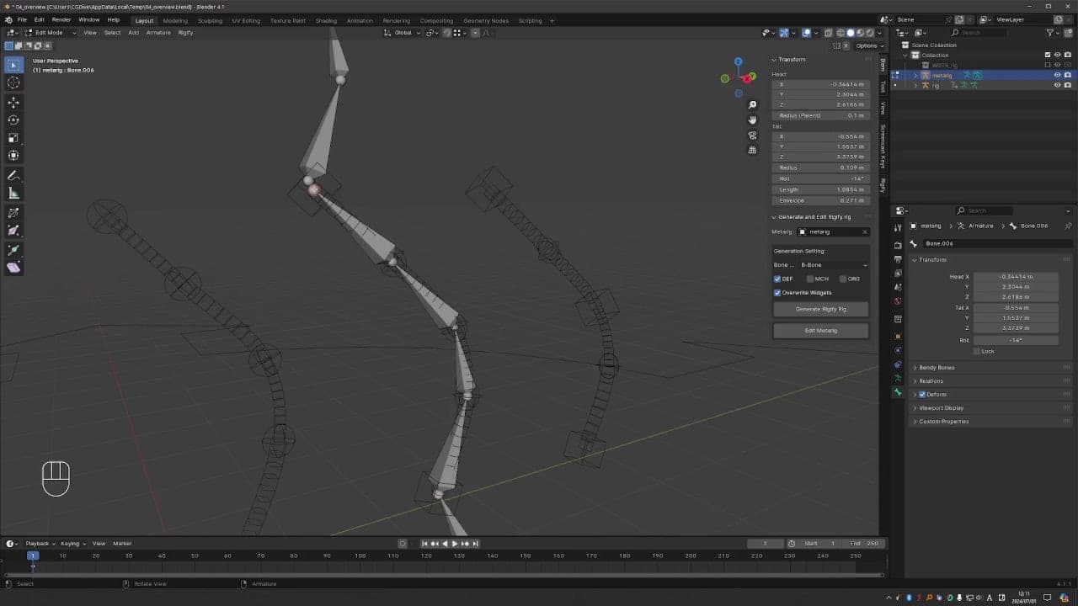Open the Armature data properties tab icon
The image size is (1078, 606).
pyautogui.click(x=898, y=379)
